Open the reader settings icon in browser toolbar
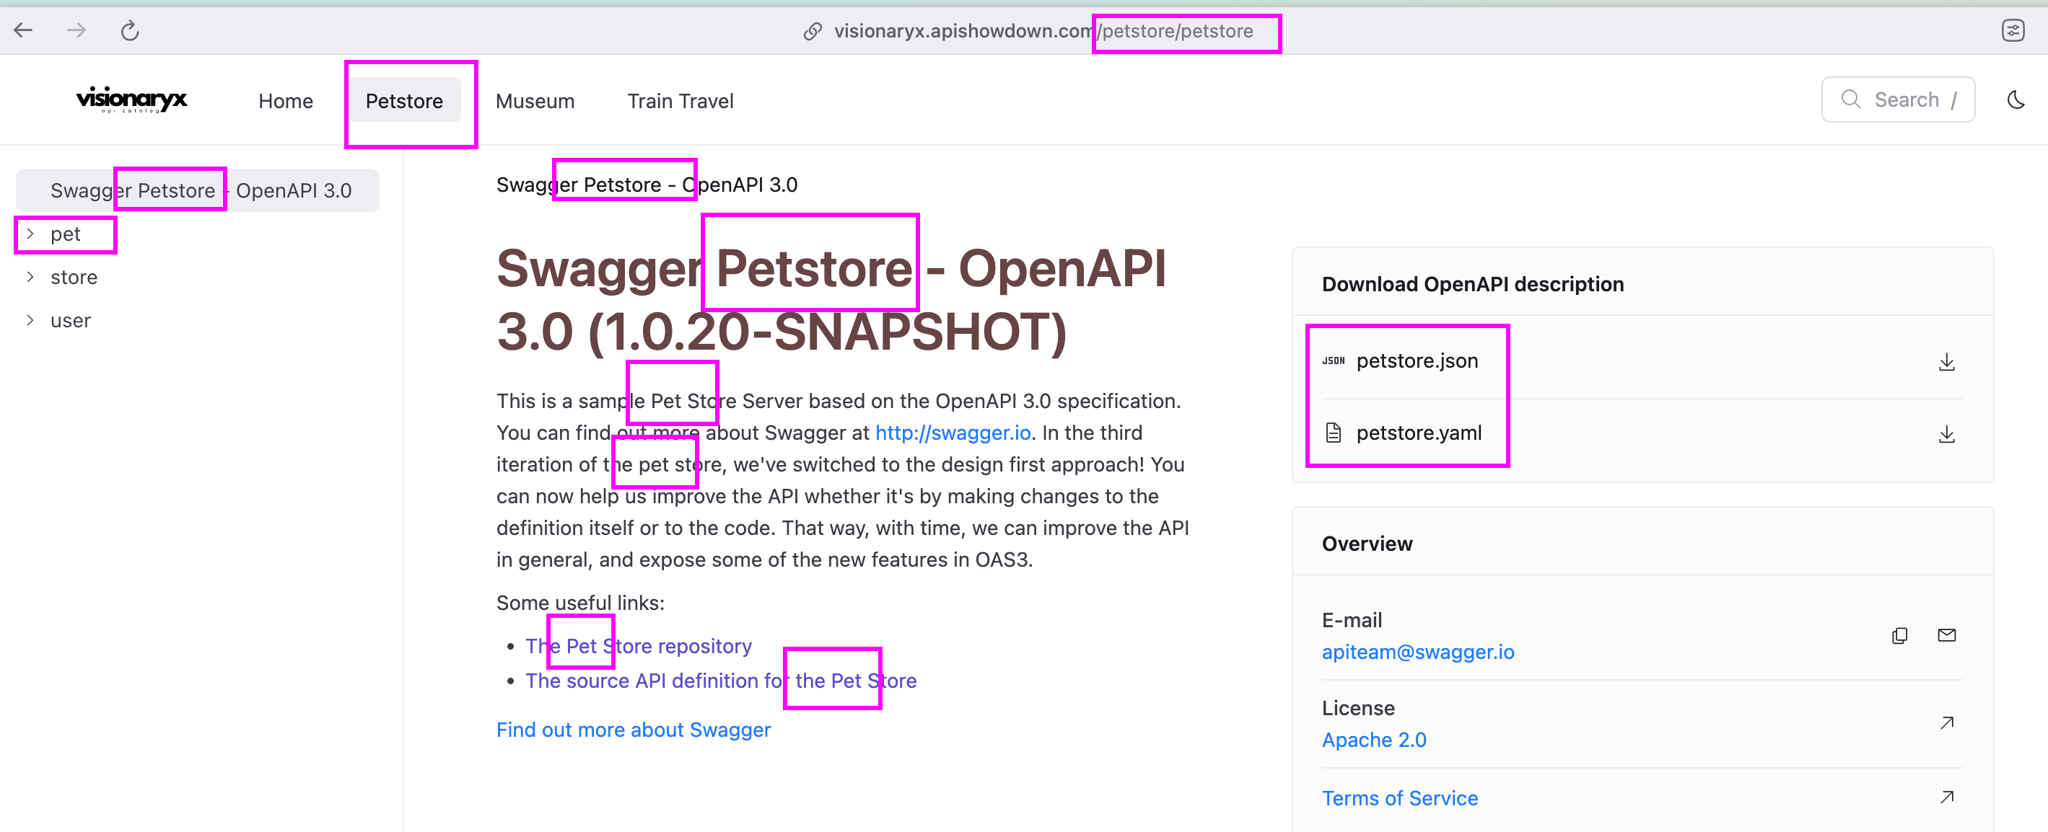The image size is (2048, 832). 2012,30
